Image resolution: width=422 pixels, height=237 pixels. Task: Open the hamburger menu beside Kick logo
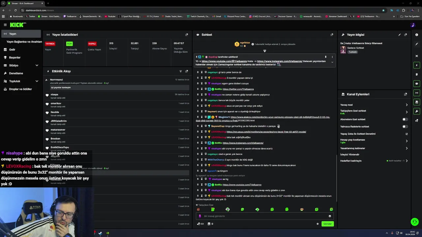[x=5, y=25]
